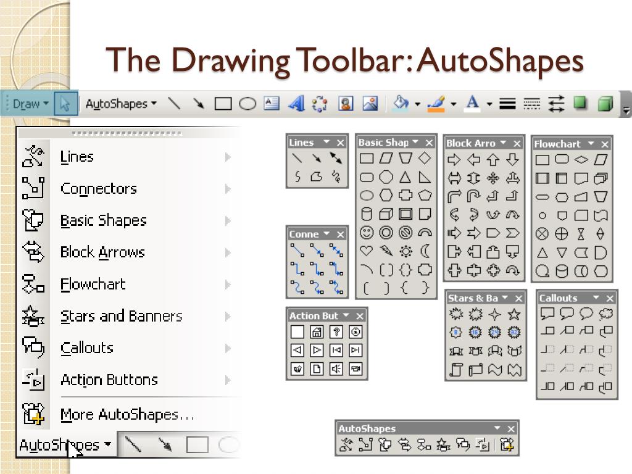Image resolution: width=632 pixels, height=474 pixels.
Task: Insert Diagram or Organization Chart
Action: (320, 104)
